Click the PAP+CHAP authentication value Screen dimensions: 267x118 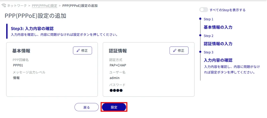pos(118,65)
